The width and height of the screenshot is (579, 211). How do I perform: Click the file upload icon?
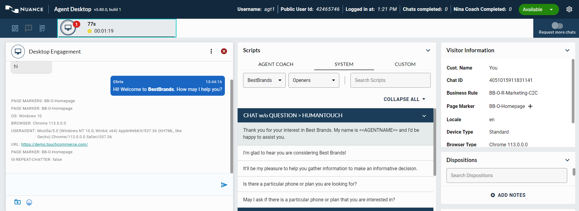coord(18,202)
